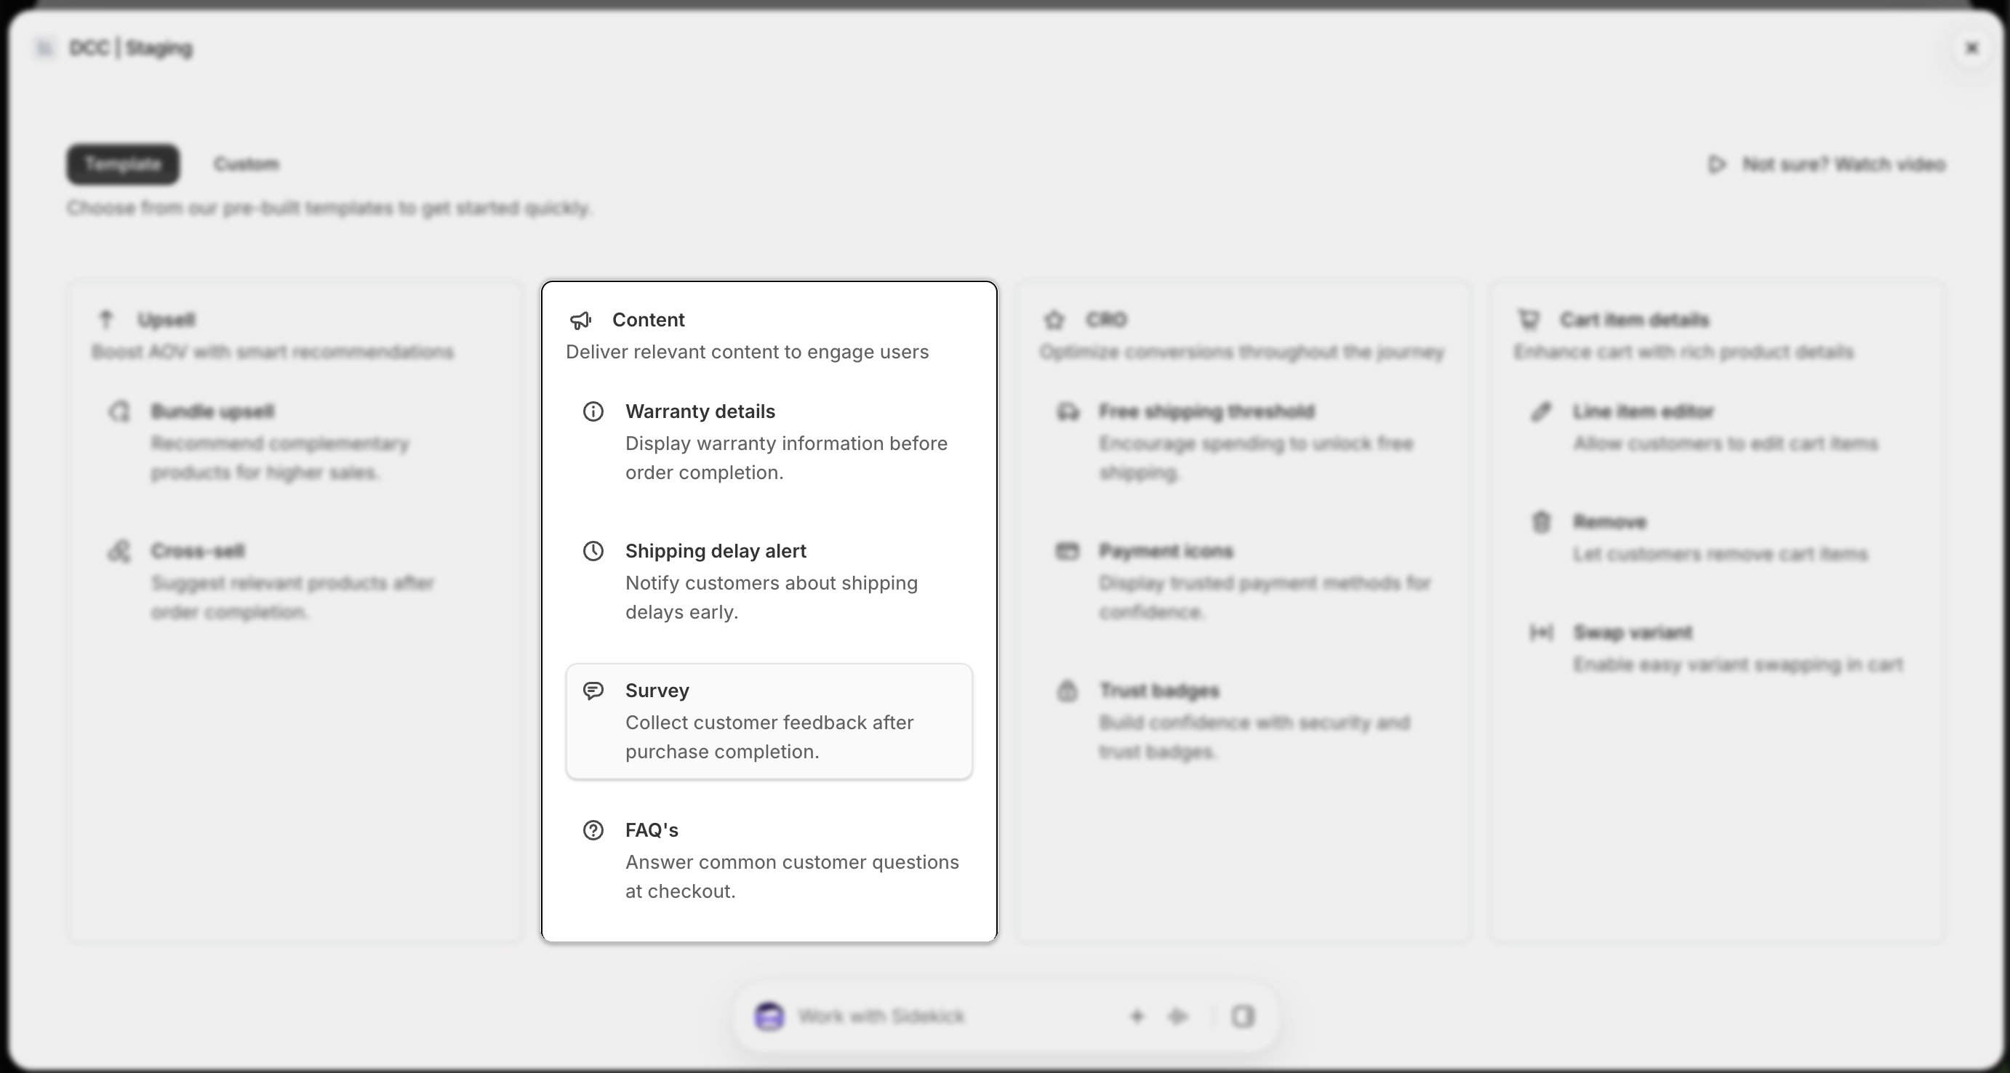Choose the Warranty details template title

700,411
